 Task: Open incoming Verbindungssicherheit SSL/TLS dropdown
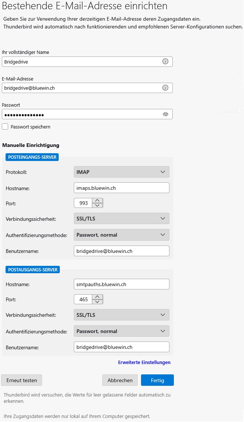[x=121, y=219]
